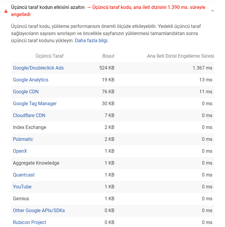This screenshot has height=227, width=225.
Task: Open the Cloudflare CDN link
Action: [x=29, y=115]
